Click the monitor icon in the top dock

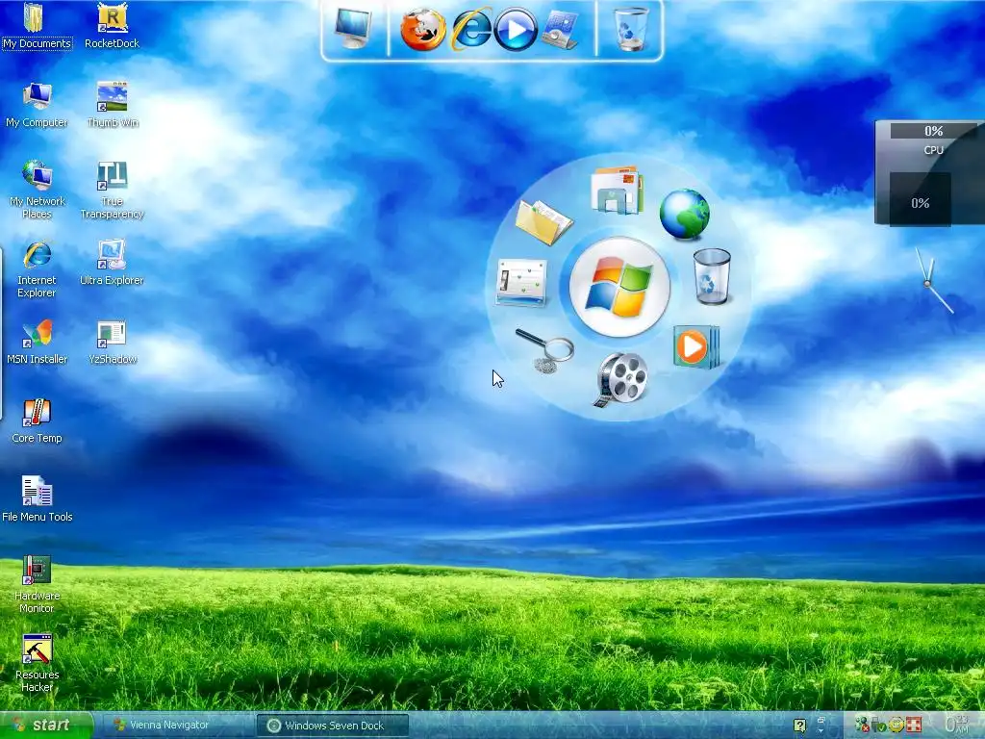[353, 29]
